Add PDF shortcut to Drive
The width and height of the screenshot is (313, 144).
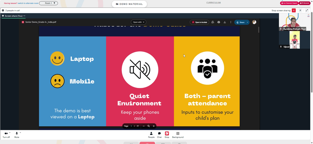(213, 22)
